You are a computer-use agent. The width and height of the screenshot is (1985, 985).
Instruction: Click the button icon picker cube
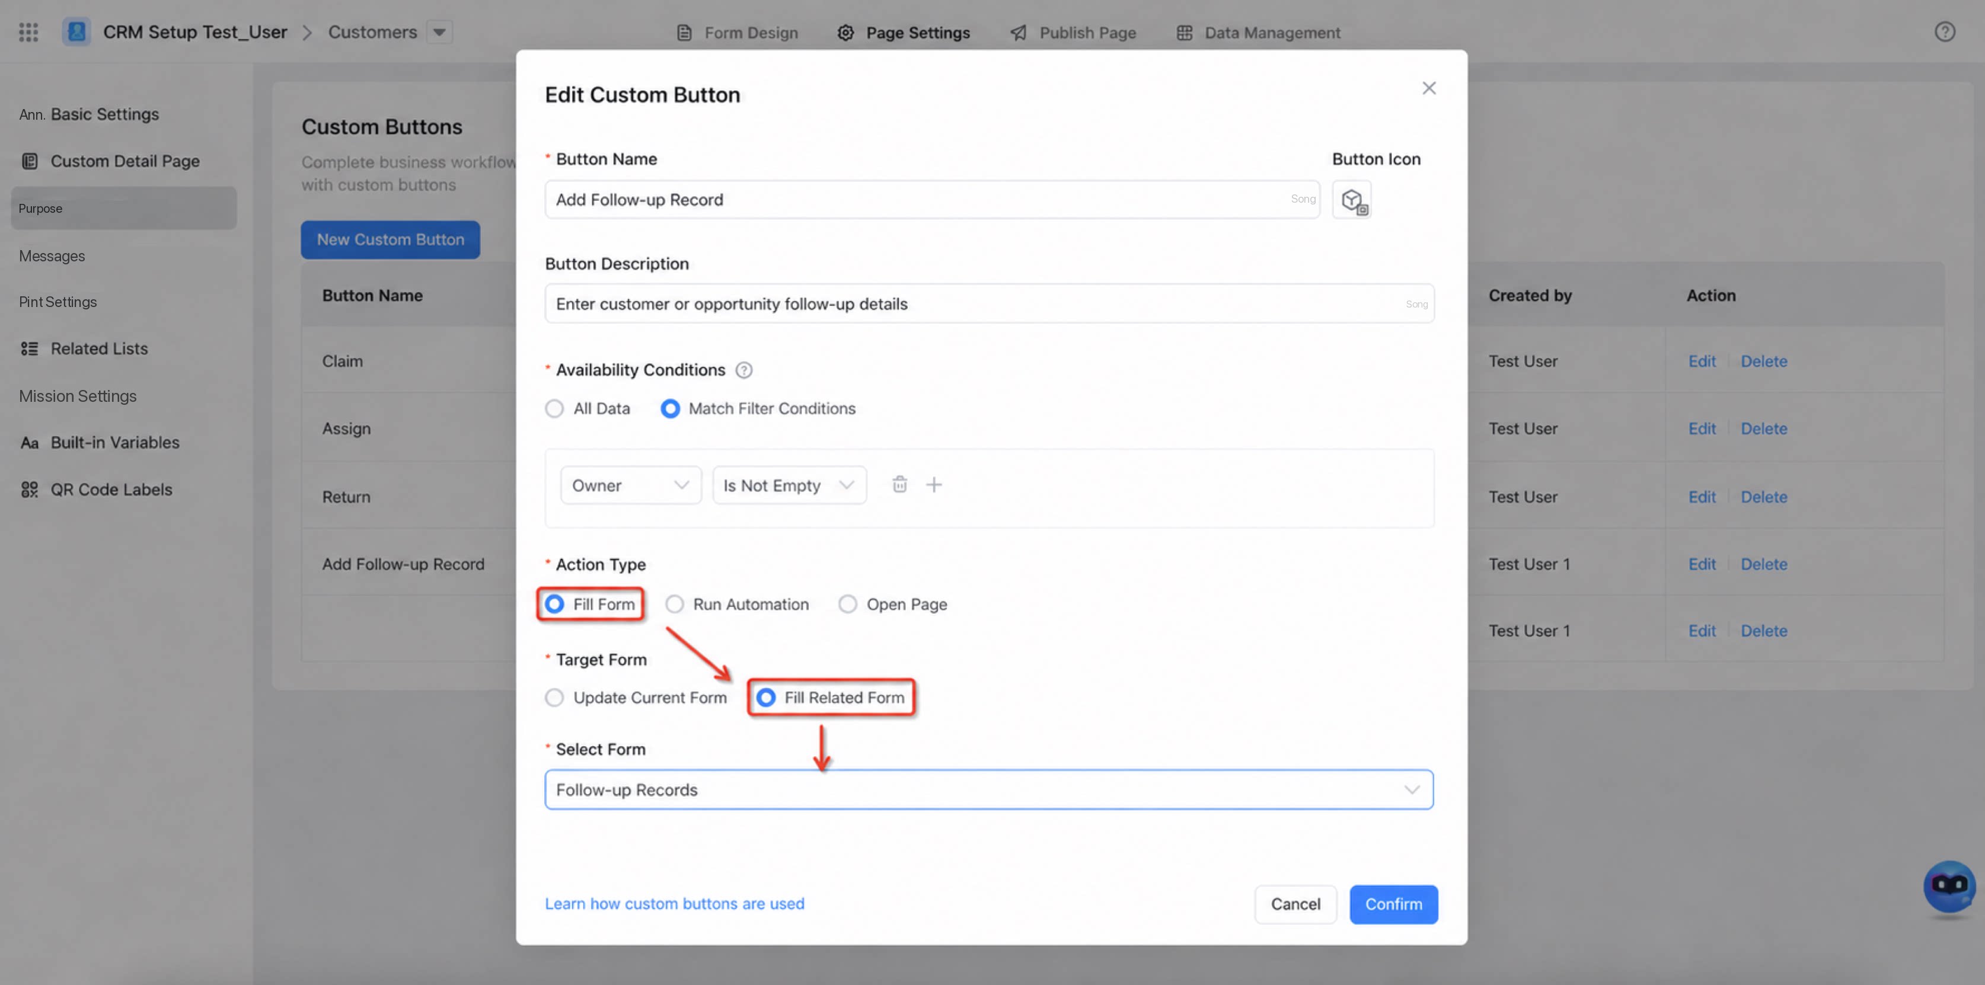[1352, 200]
